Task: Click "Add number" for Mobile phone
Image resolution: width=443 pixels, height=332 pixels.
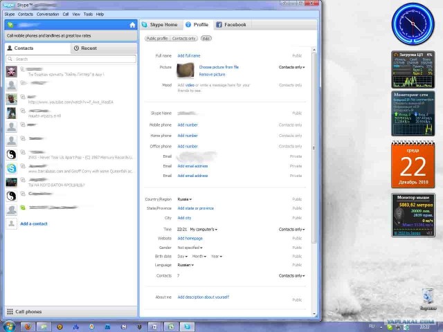Action: [x=188, y=125]
